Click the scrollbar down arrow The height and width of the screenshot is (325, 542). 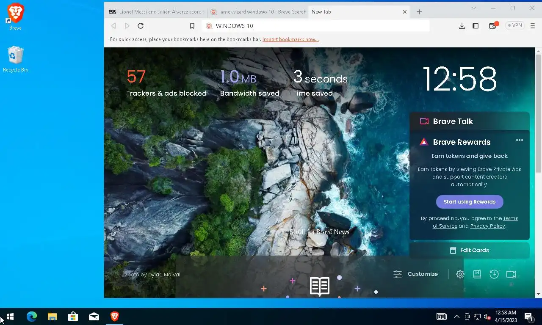[x=539, y=294]
